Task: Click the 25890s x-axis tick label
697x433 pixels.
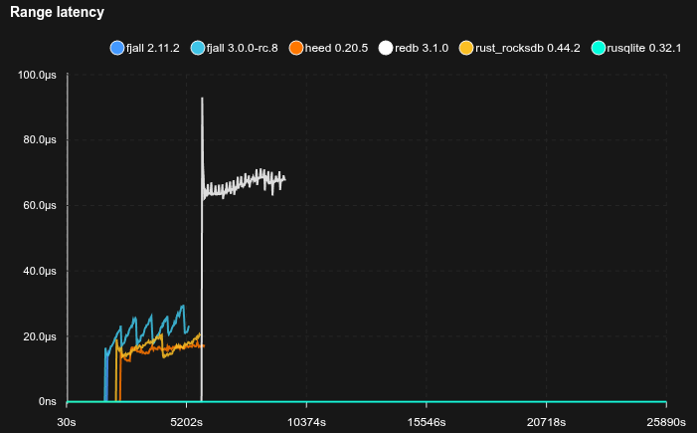Action: click(x=665, y=422)
